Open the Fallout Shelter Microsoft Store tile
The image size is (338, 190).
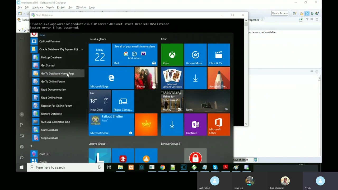tap(111, 125)
